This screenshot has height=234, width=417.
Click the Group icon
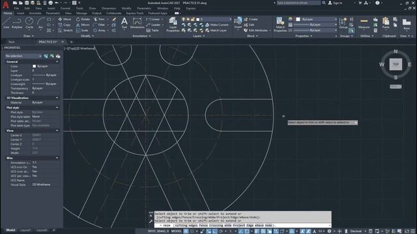[343, 23]
